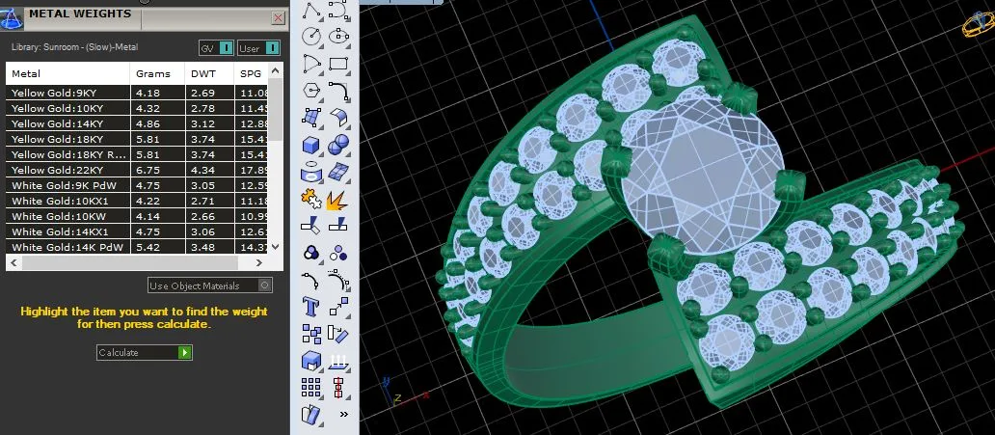Select the White Gold:14K PdW row
The image size is (995, 435).
click(137, 247)
